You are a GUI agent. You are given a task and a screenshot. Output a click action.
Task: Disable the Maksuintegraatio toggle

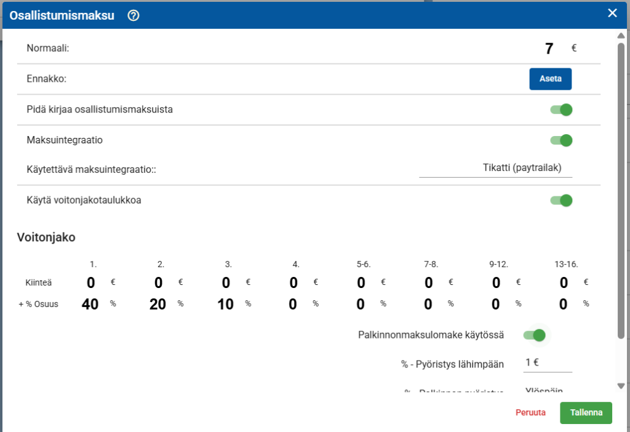click(561, 140)
